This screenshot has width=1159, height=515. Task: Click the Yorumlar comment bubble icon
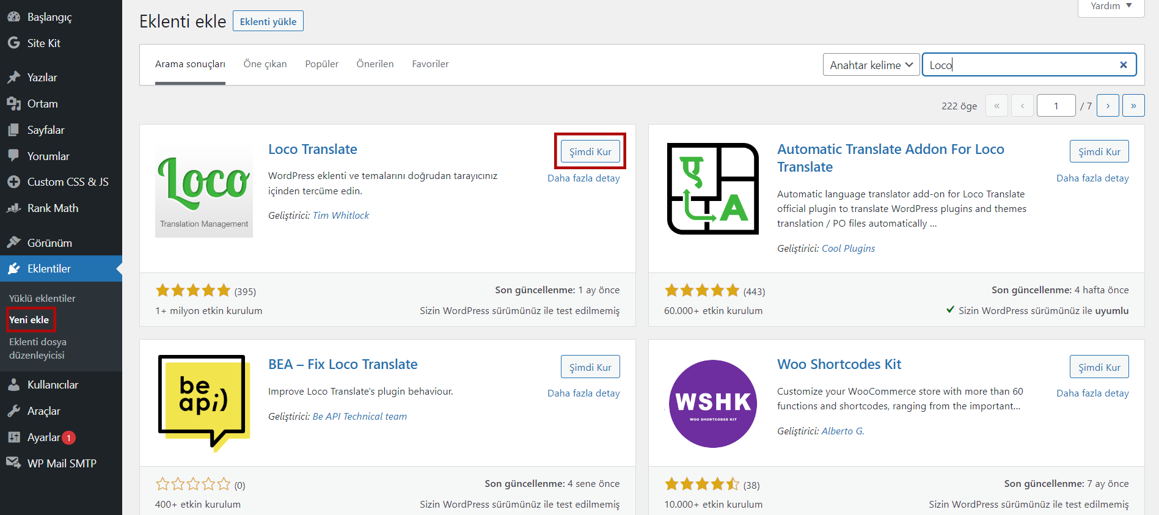(13, 156)
